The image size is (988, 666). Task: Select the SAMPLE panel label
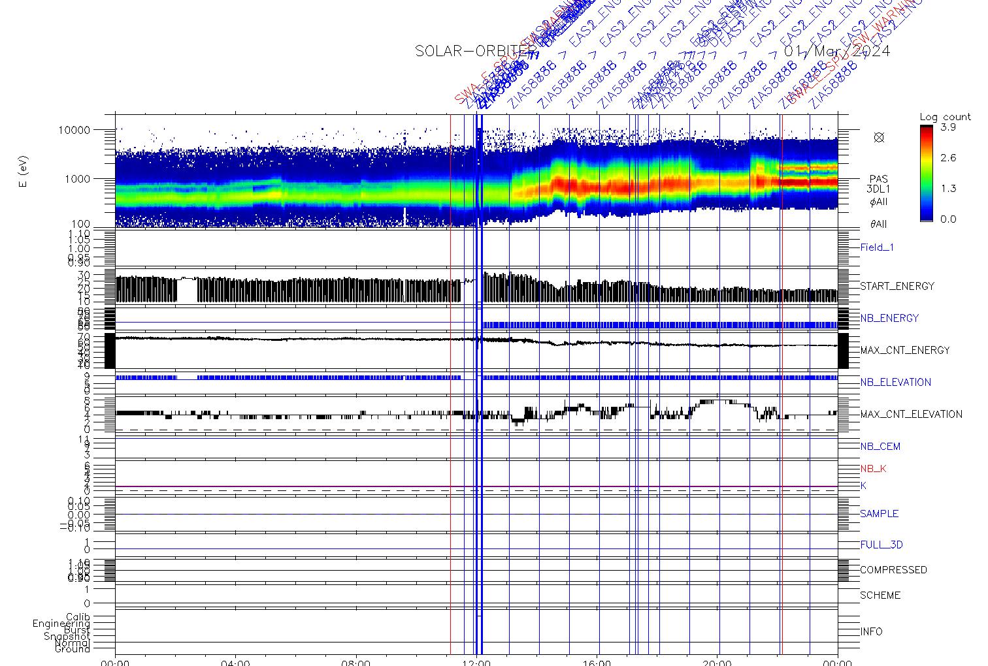tap(879, 514)
